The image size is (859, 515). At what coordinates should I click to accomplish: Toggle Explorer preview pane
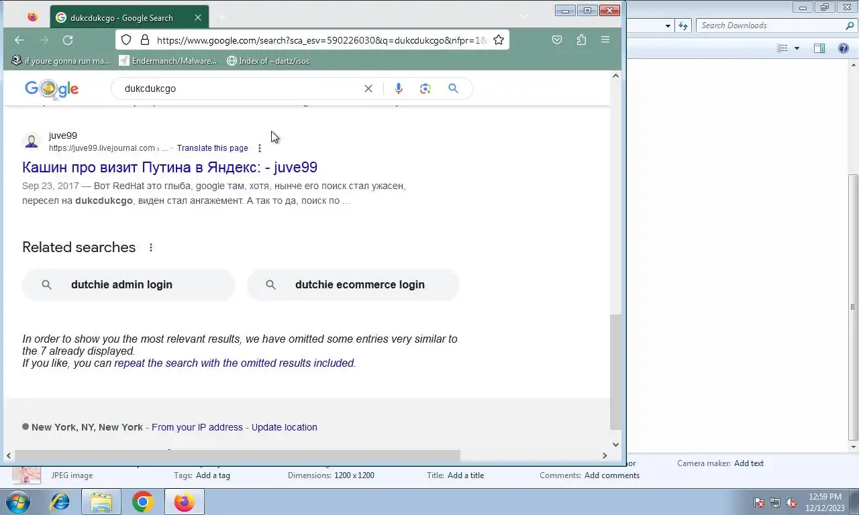pyautogui.click(x=819, y=48)
